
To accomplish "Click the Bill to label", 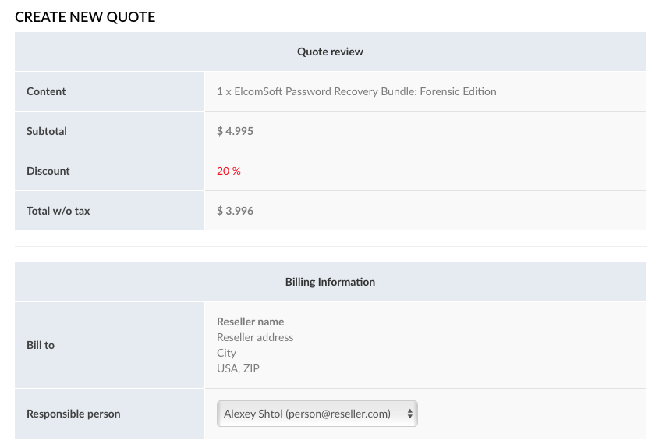I will [41, 345].
